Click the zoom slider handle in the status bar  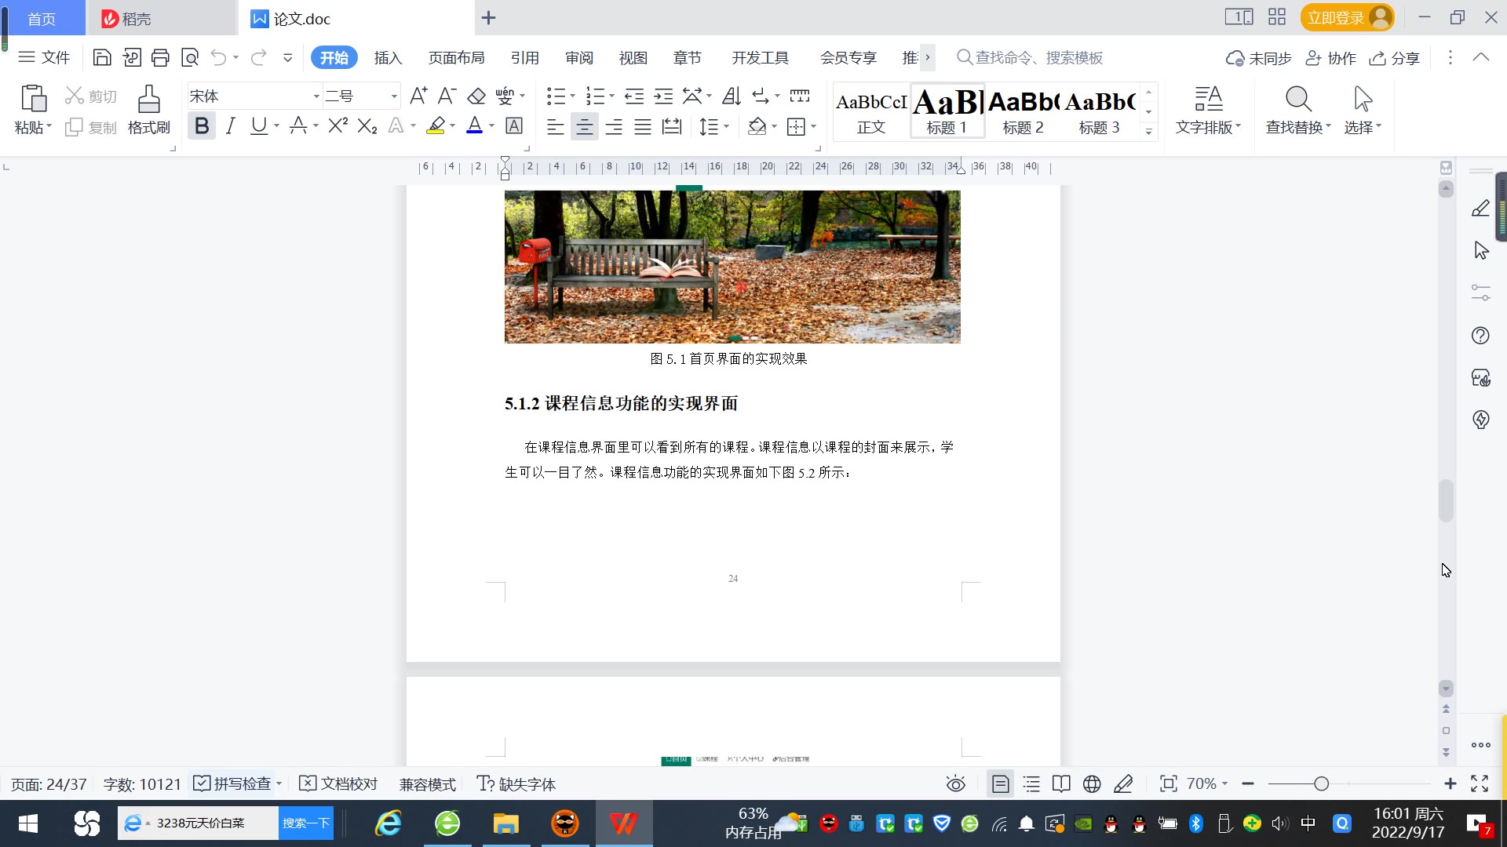pos(1321,783)
